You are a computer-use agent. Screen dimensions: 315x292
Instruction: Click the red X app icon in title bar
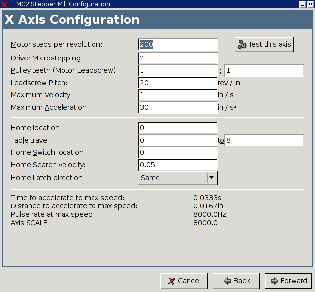coord(4,4)
